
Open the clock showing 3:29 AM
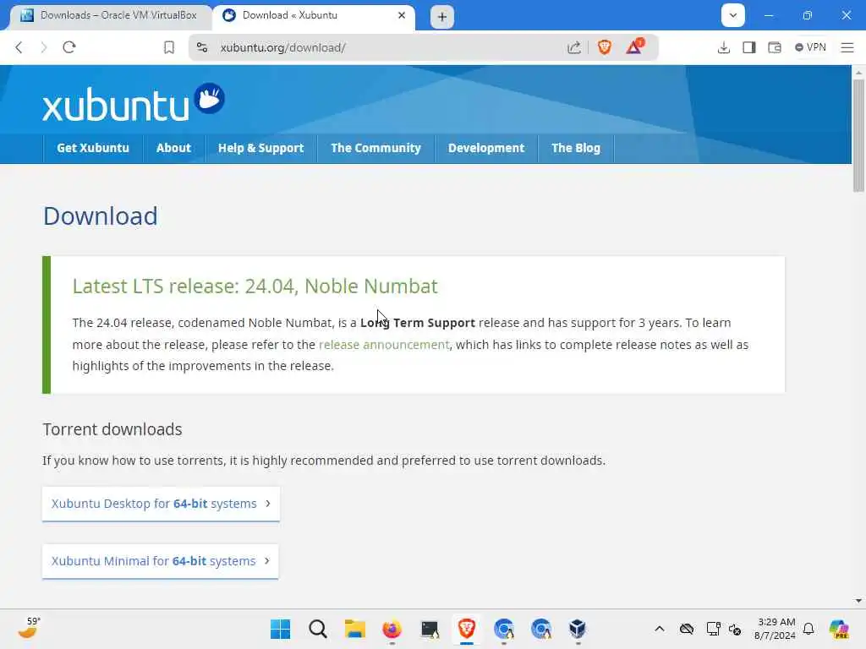pos(776,629)
